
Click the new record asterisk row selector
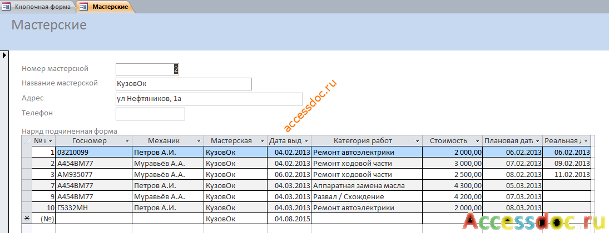click(27, 219)
